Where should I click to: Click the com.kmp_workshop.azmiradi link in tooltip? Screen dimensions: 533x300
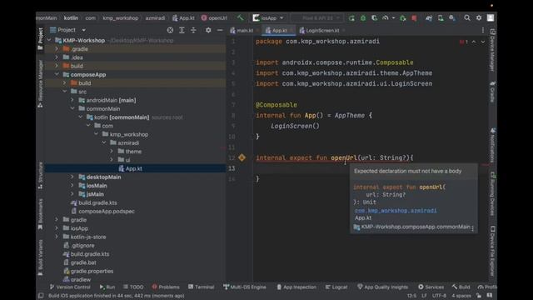(396, 211)
